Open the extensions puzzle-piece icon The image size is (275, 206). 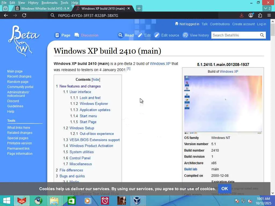point(260,15)
